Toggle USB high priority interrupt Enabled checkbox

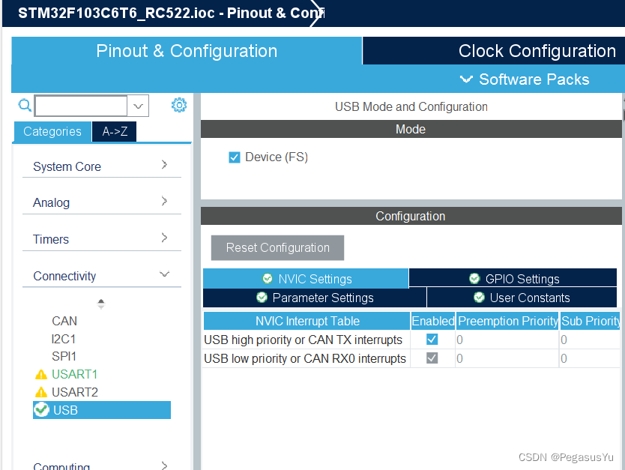coord(432,340)
